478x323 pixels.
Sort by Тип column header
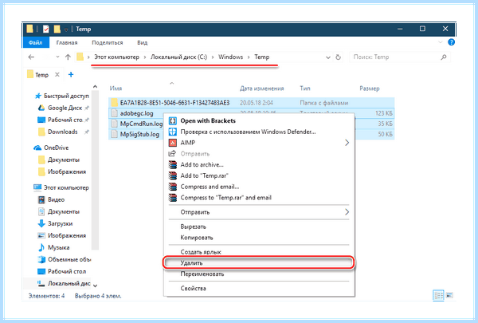(x=305, y=89)
